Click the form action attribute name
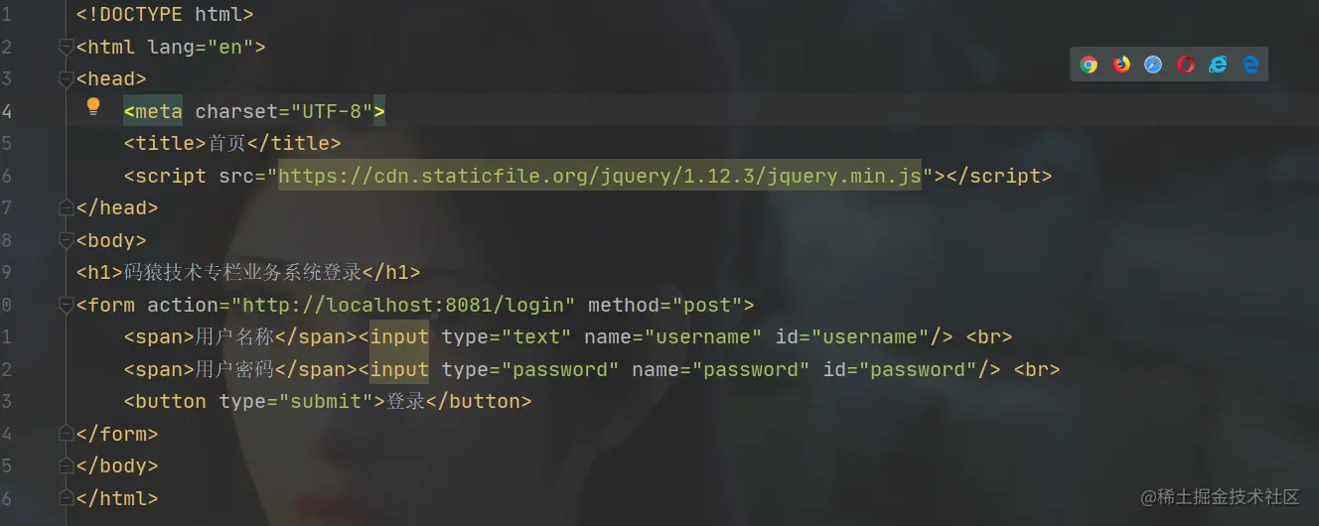 point(183,305)
